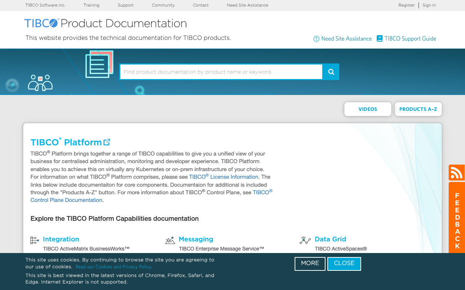465x290 pixels.
Task: Open the Integration documentation heading
Action: [x=61, y=239]
